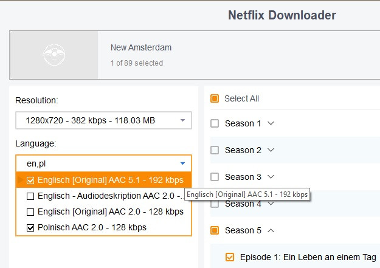Expand the Season 1 chevron
Viewport: 380px width, 268px height.
click(x=271, y=123)
